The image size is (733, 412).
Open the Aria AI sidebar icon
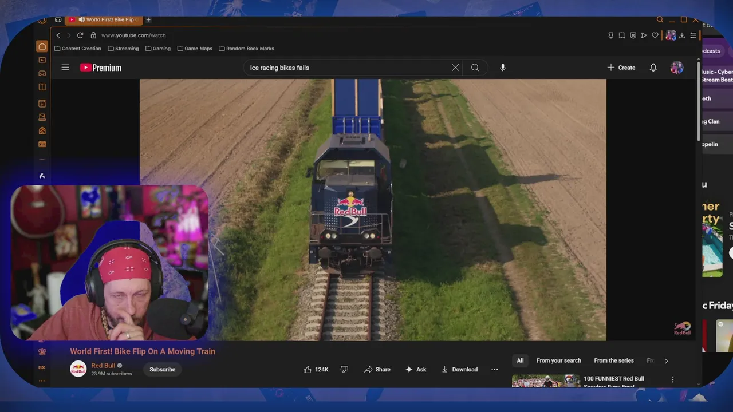point(42,176)
